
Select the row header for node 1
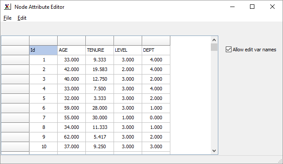(x=15, y=60)
